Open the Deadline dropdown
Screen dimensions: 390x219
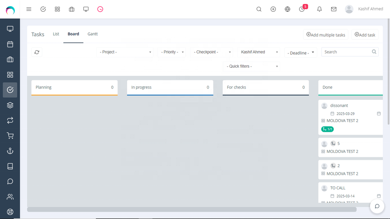[301, 53]
